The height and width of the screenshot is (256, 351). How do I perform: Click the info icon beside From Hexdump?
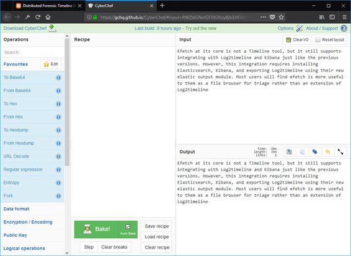[59, 143]
